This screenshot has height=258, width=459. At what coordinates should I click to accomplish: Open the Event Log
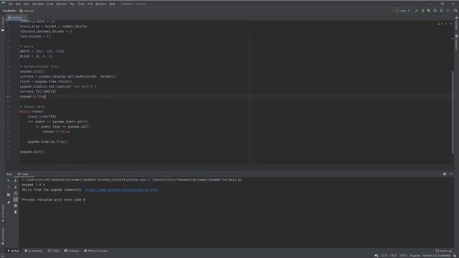click(x=443, y=251)
